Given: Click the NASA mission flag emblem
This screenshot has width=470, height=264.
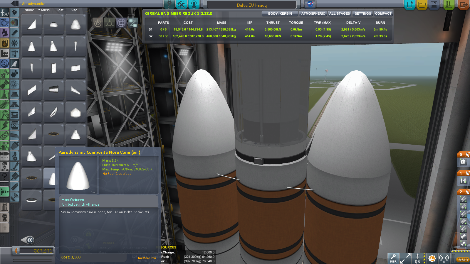Looking at the screenshot, I should [x=310, y=4].
